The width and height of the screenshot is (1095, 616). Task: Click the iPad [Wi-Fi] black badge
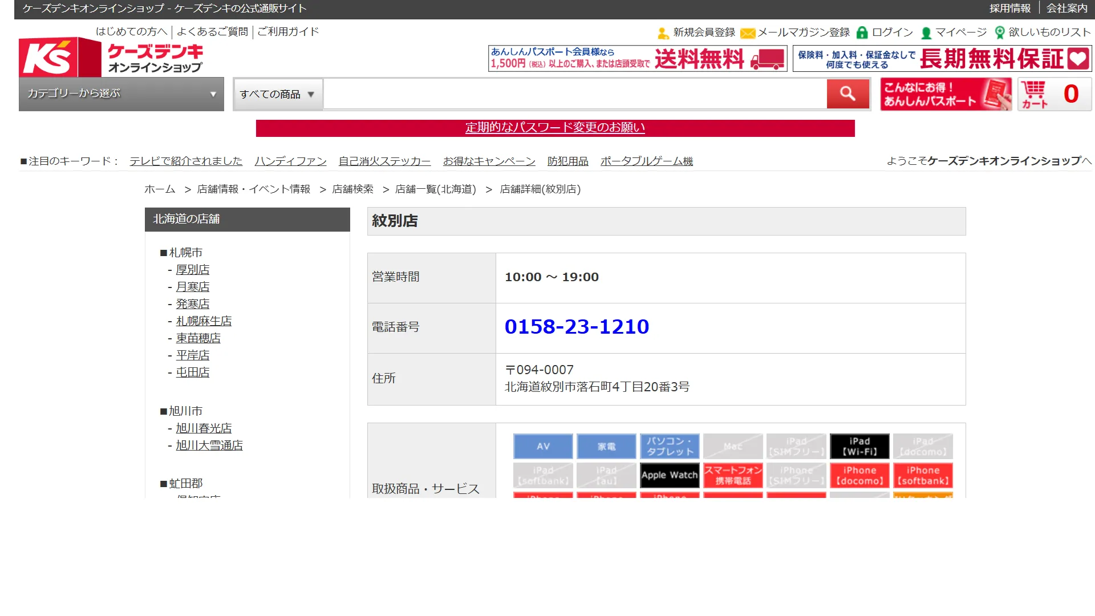tap(859, 447)
